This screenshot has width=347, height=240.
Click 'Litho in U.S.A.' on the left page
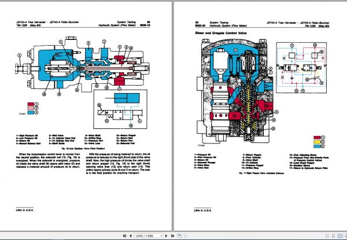tap(24, 210)
